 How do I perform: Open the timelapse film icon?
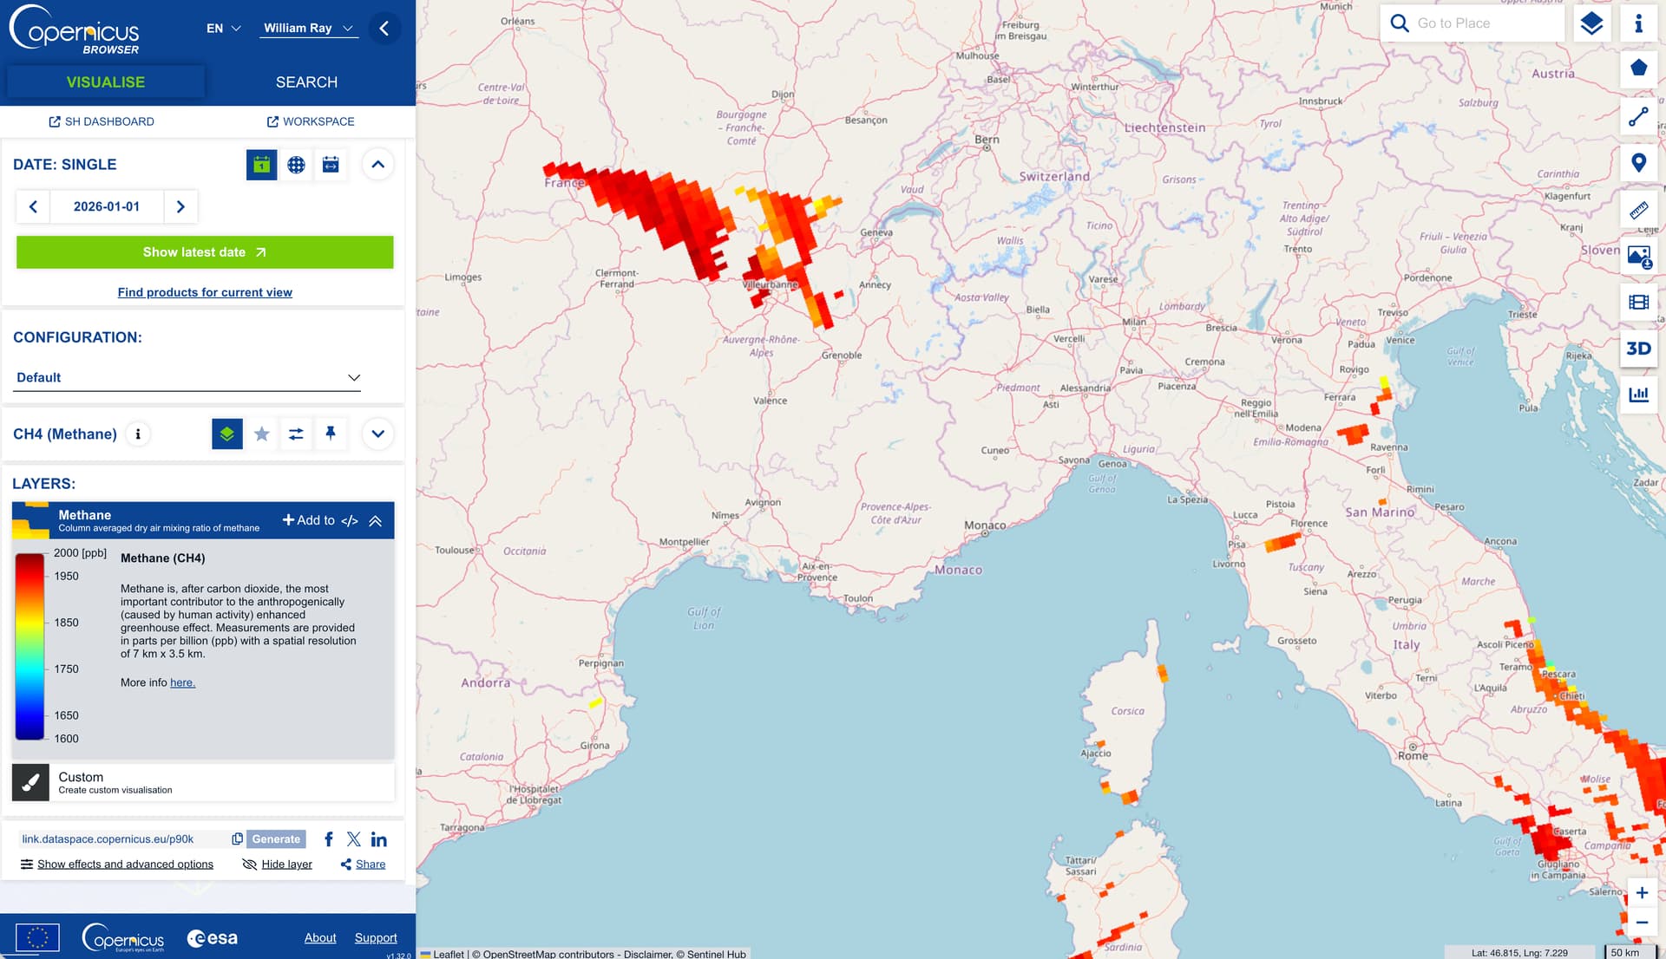point(1638,302)
